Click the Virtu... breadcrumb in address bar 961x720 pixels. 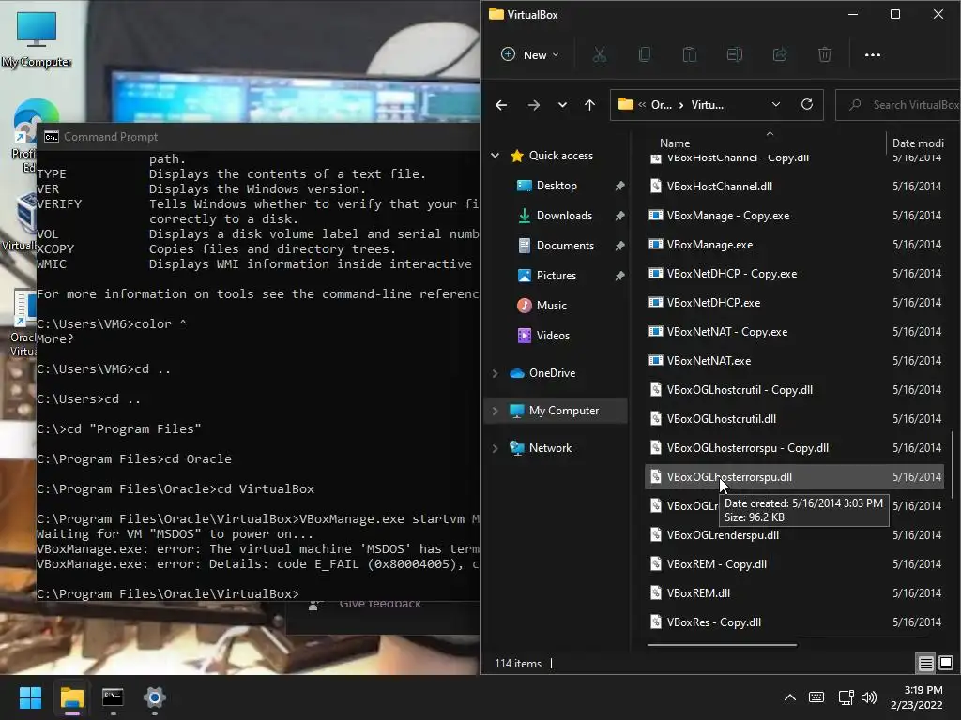pyautogui.click(x=708, y=105)
